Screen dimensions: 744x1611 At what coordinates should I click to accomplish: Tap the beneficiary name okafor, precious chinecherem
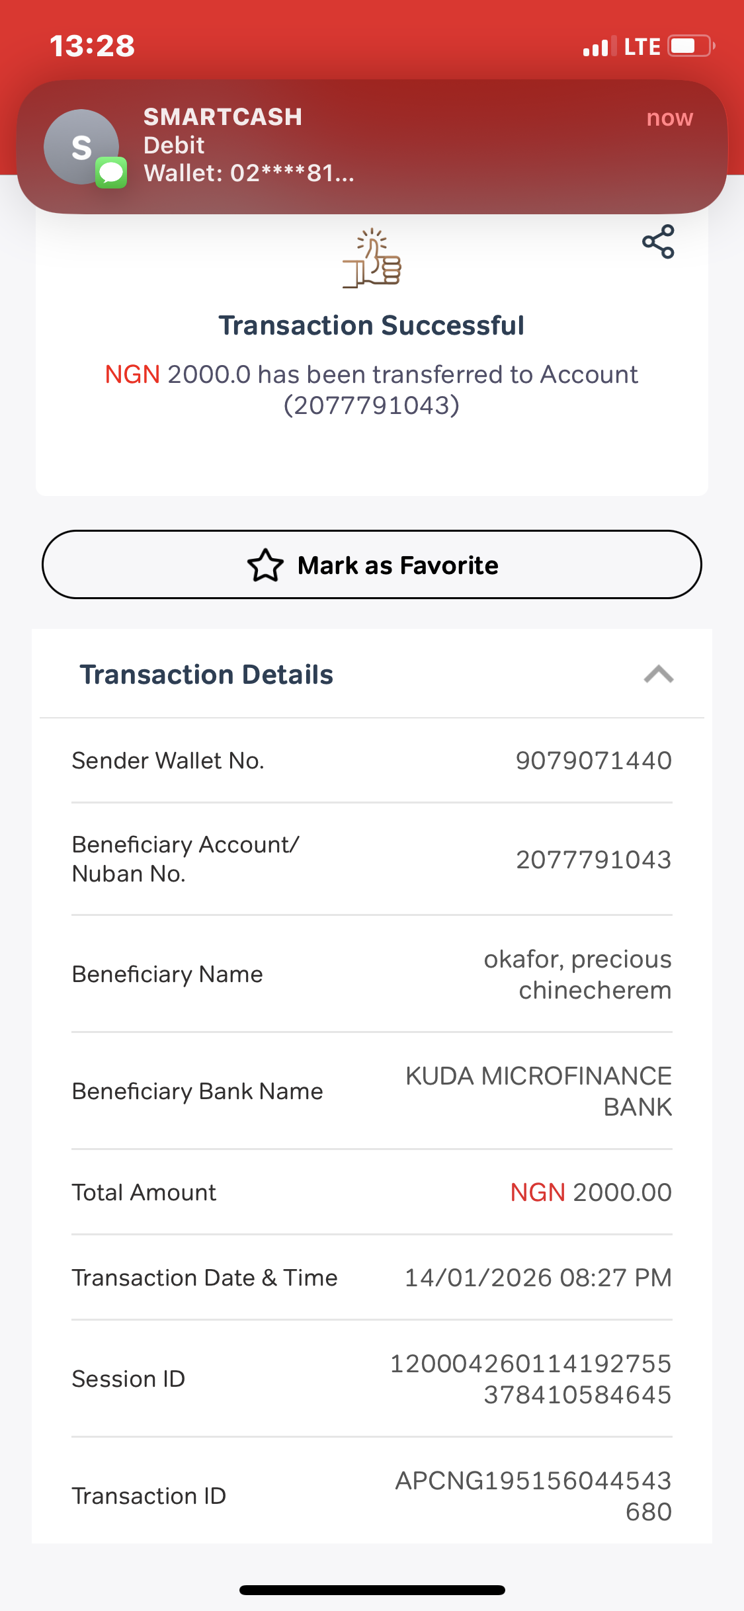577,974
